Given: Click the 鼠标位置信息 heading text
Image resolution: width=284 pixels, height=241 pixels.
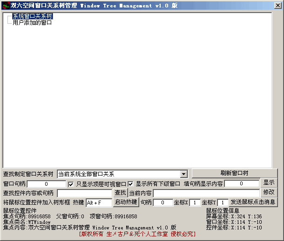Looking at the screenshot, I should [x=223, y=211].
